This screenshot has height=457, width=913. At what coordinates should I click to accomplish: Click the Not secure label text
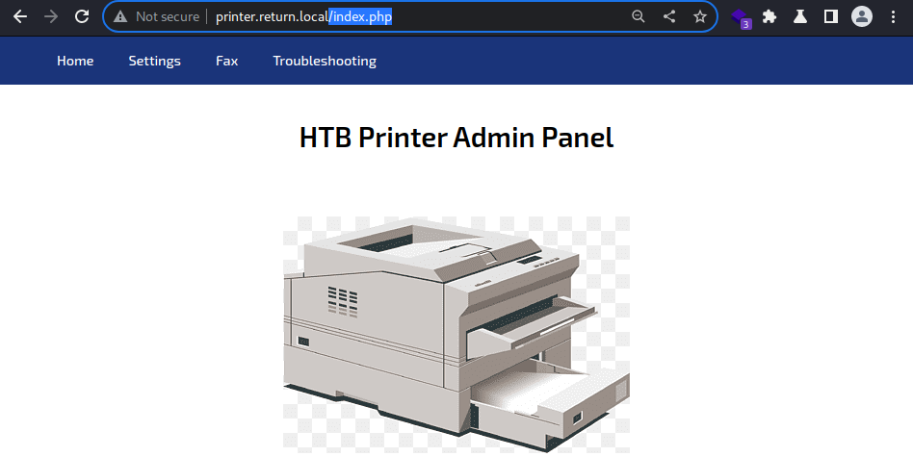[168, 17]
